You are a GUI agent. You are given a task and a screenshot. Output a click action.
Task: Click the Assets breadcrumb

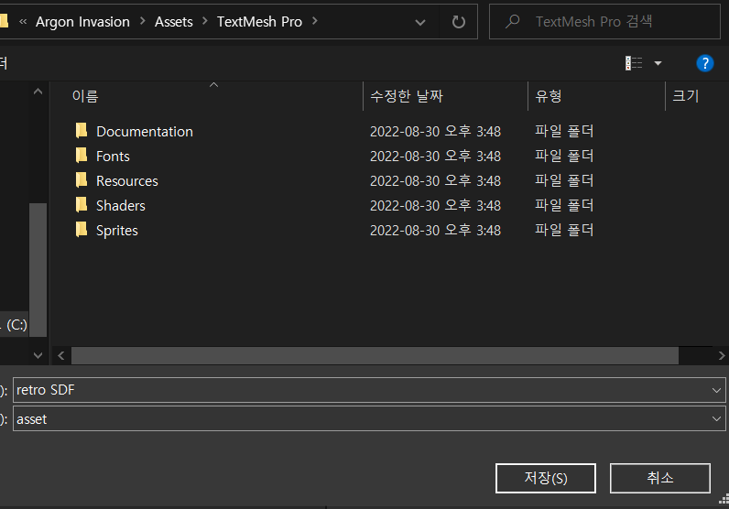point(173,22)
